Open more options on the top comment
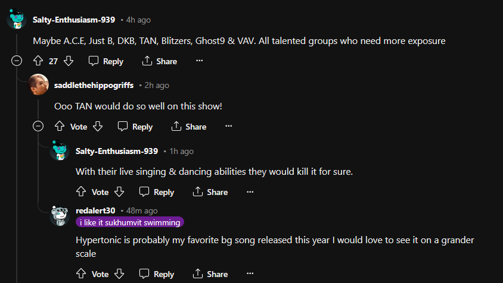Image resolution: width=503 pixels, height=283 pixels. click(x=200, y=61)
